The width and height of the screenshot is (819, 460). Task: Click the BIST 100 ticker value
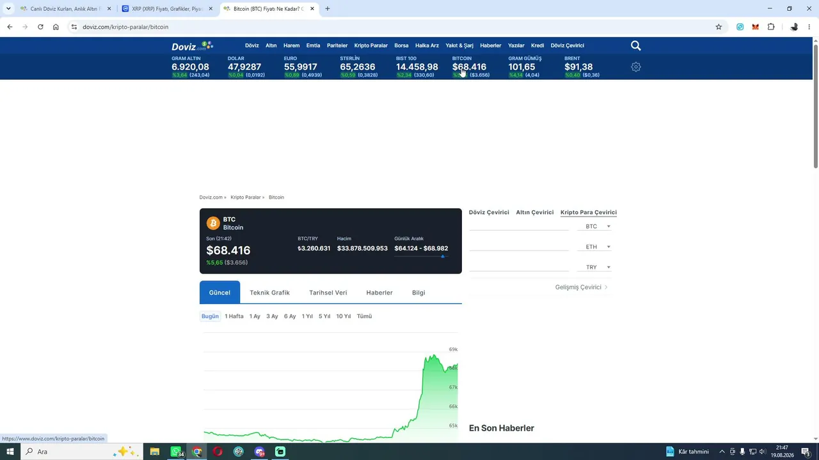tap(417, 67)
